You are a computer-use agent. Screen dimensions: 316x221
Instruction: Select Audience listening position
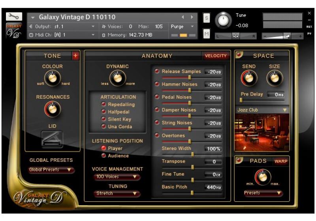104,156
